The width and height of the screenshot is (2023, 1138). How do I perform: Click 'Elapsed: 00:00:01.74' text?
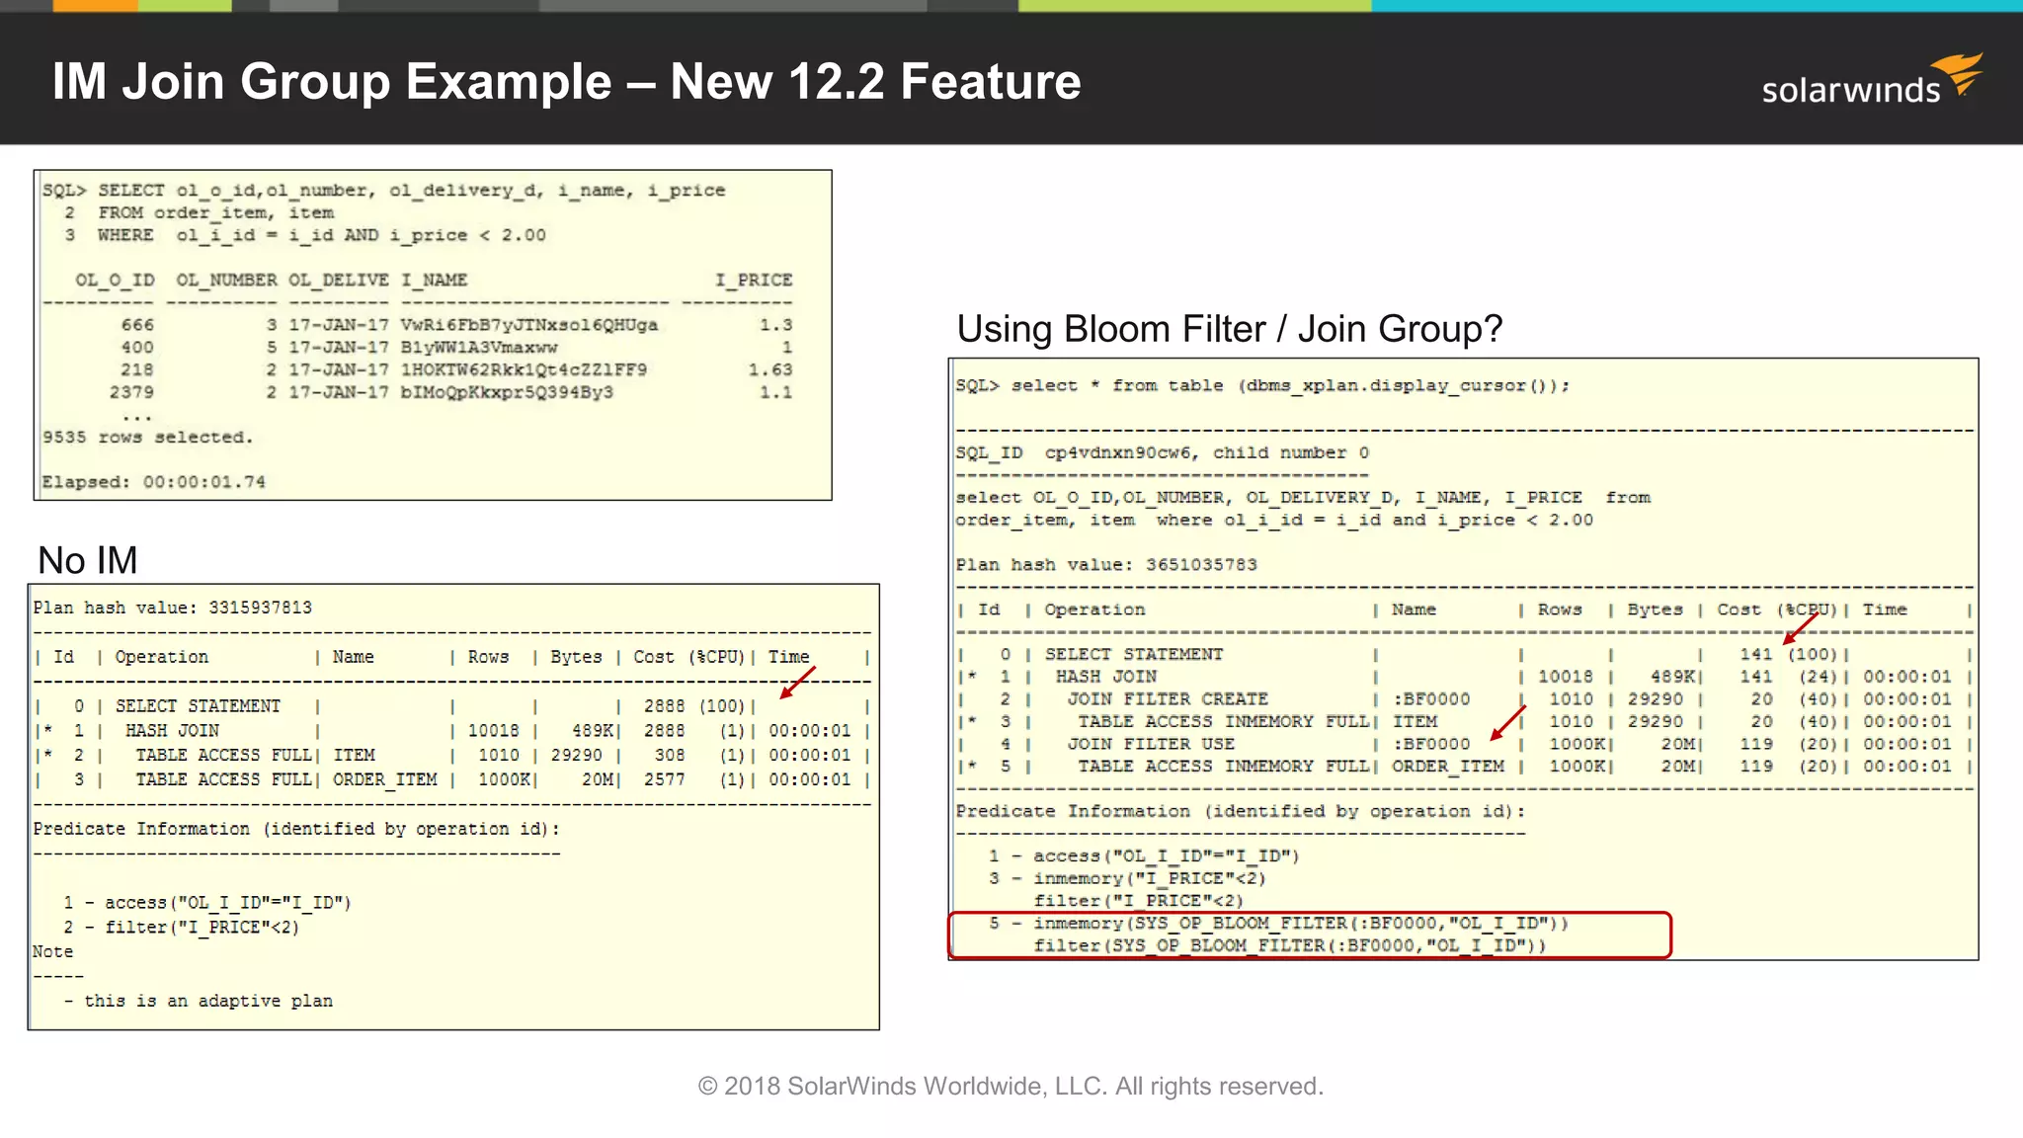(x=154, y=482)
